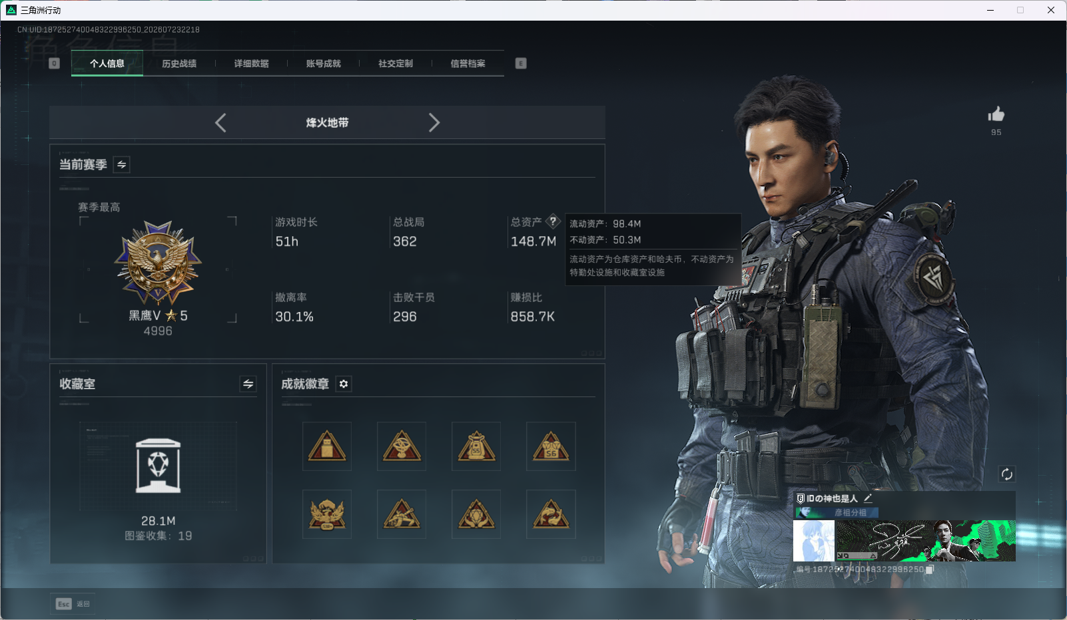Toggle the 当前赛季 season swap icon
Viewport: 1067px width, 620px height.
[122, 164]
